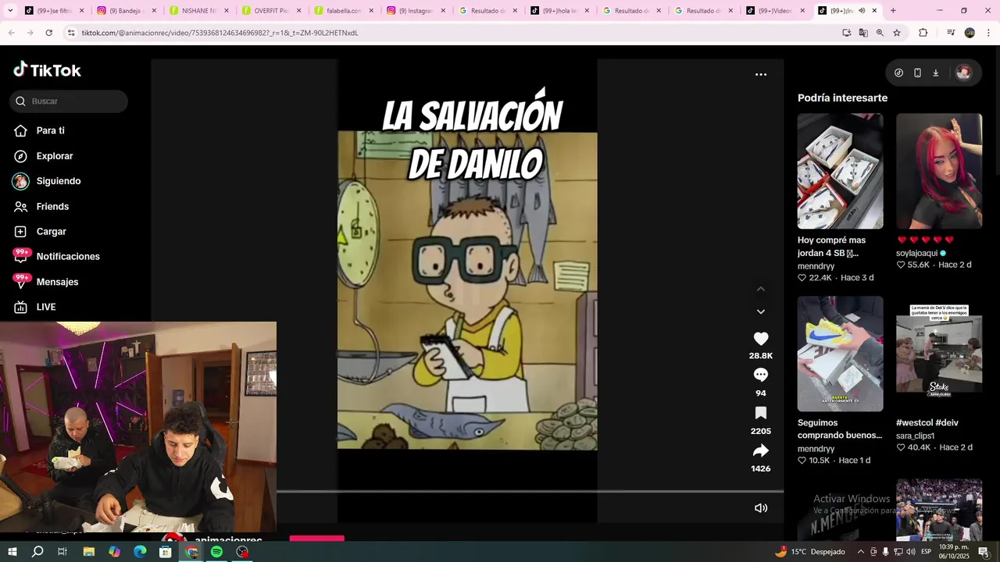Open the Windows notification center icon
The height and width of the screenshot is (562, 1000).
984,552
